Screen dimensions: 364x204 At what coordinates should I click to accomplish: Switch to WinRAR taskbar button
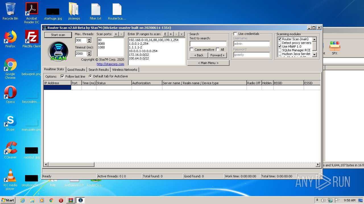[x=71, y=200]
